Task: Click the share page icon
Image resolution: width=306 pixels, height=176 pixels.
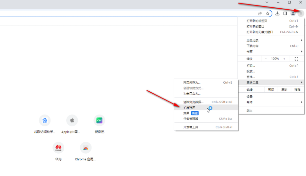Action: coord(260,13)
